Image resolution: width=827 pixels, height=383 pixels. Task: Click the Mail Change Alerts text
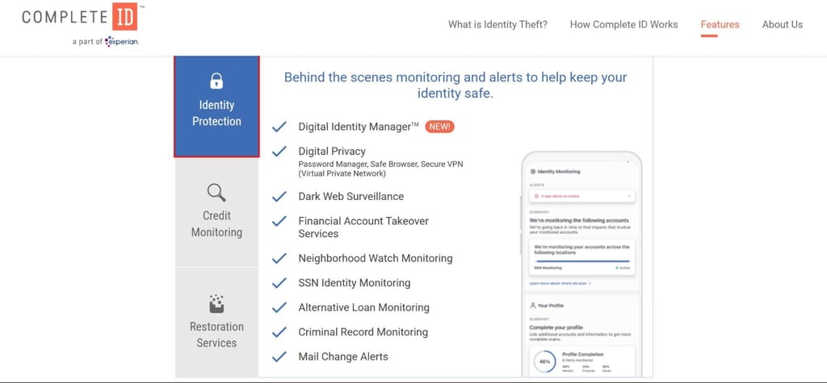[343, 356]
